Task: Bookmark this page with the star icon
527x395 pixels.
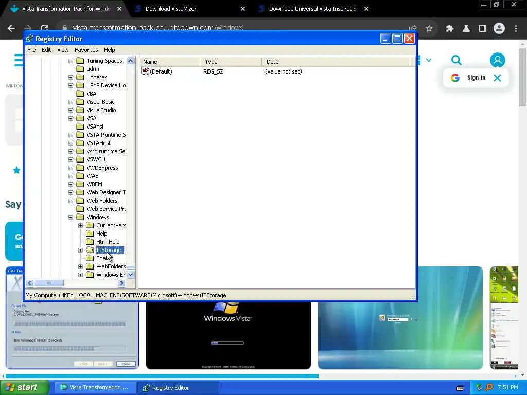Action: coord(429,28)
